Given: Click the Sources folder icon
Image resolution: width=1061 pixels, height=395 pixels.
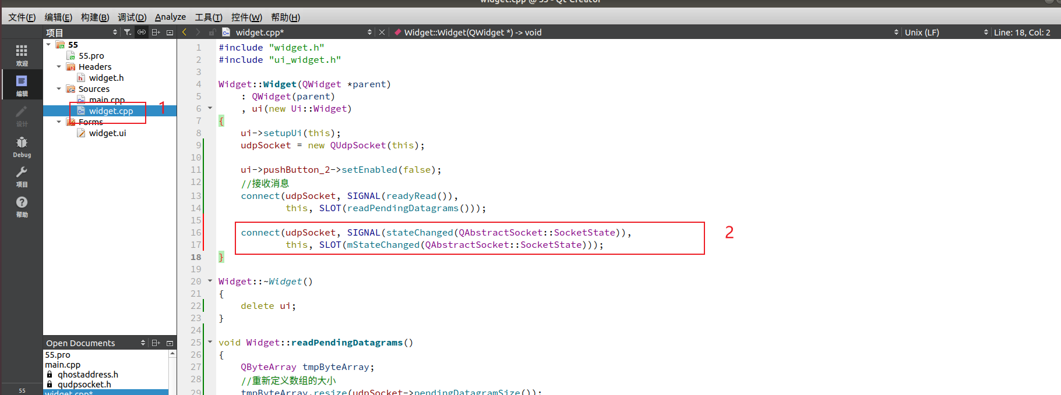Looking at the screenshot, I should coord(71,89).
